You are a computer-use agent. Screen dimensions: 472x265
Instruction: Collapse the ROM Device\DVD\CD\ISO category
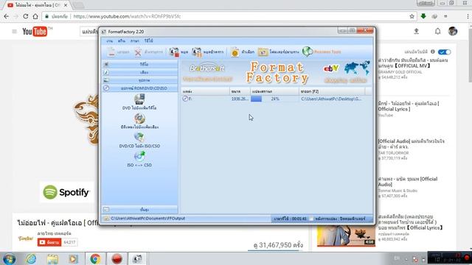[140, 88]
